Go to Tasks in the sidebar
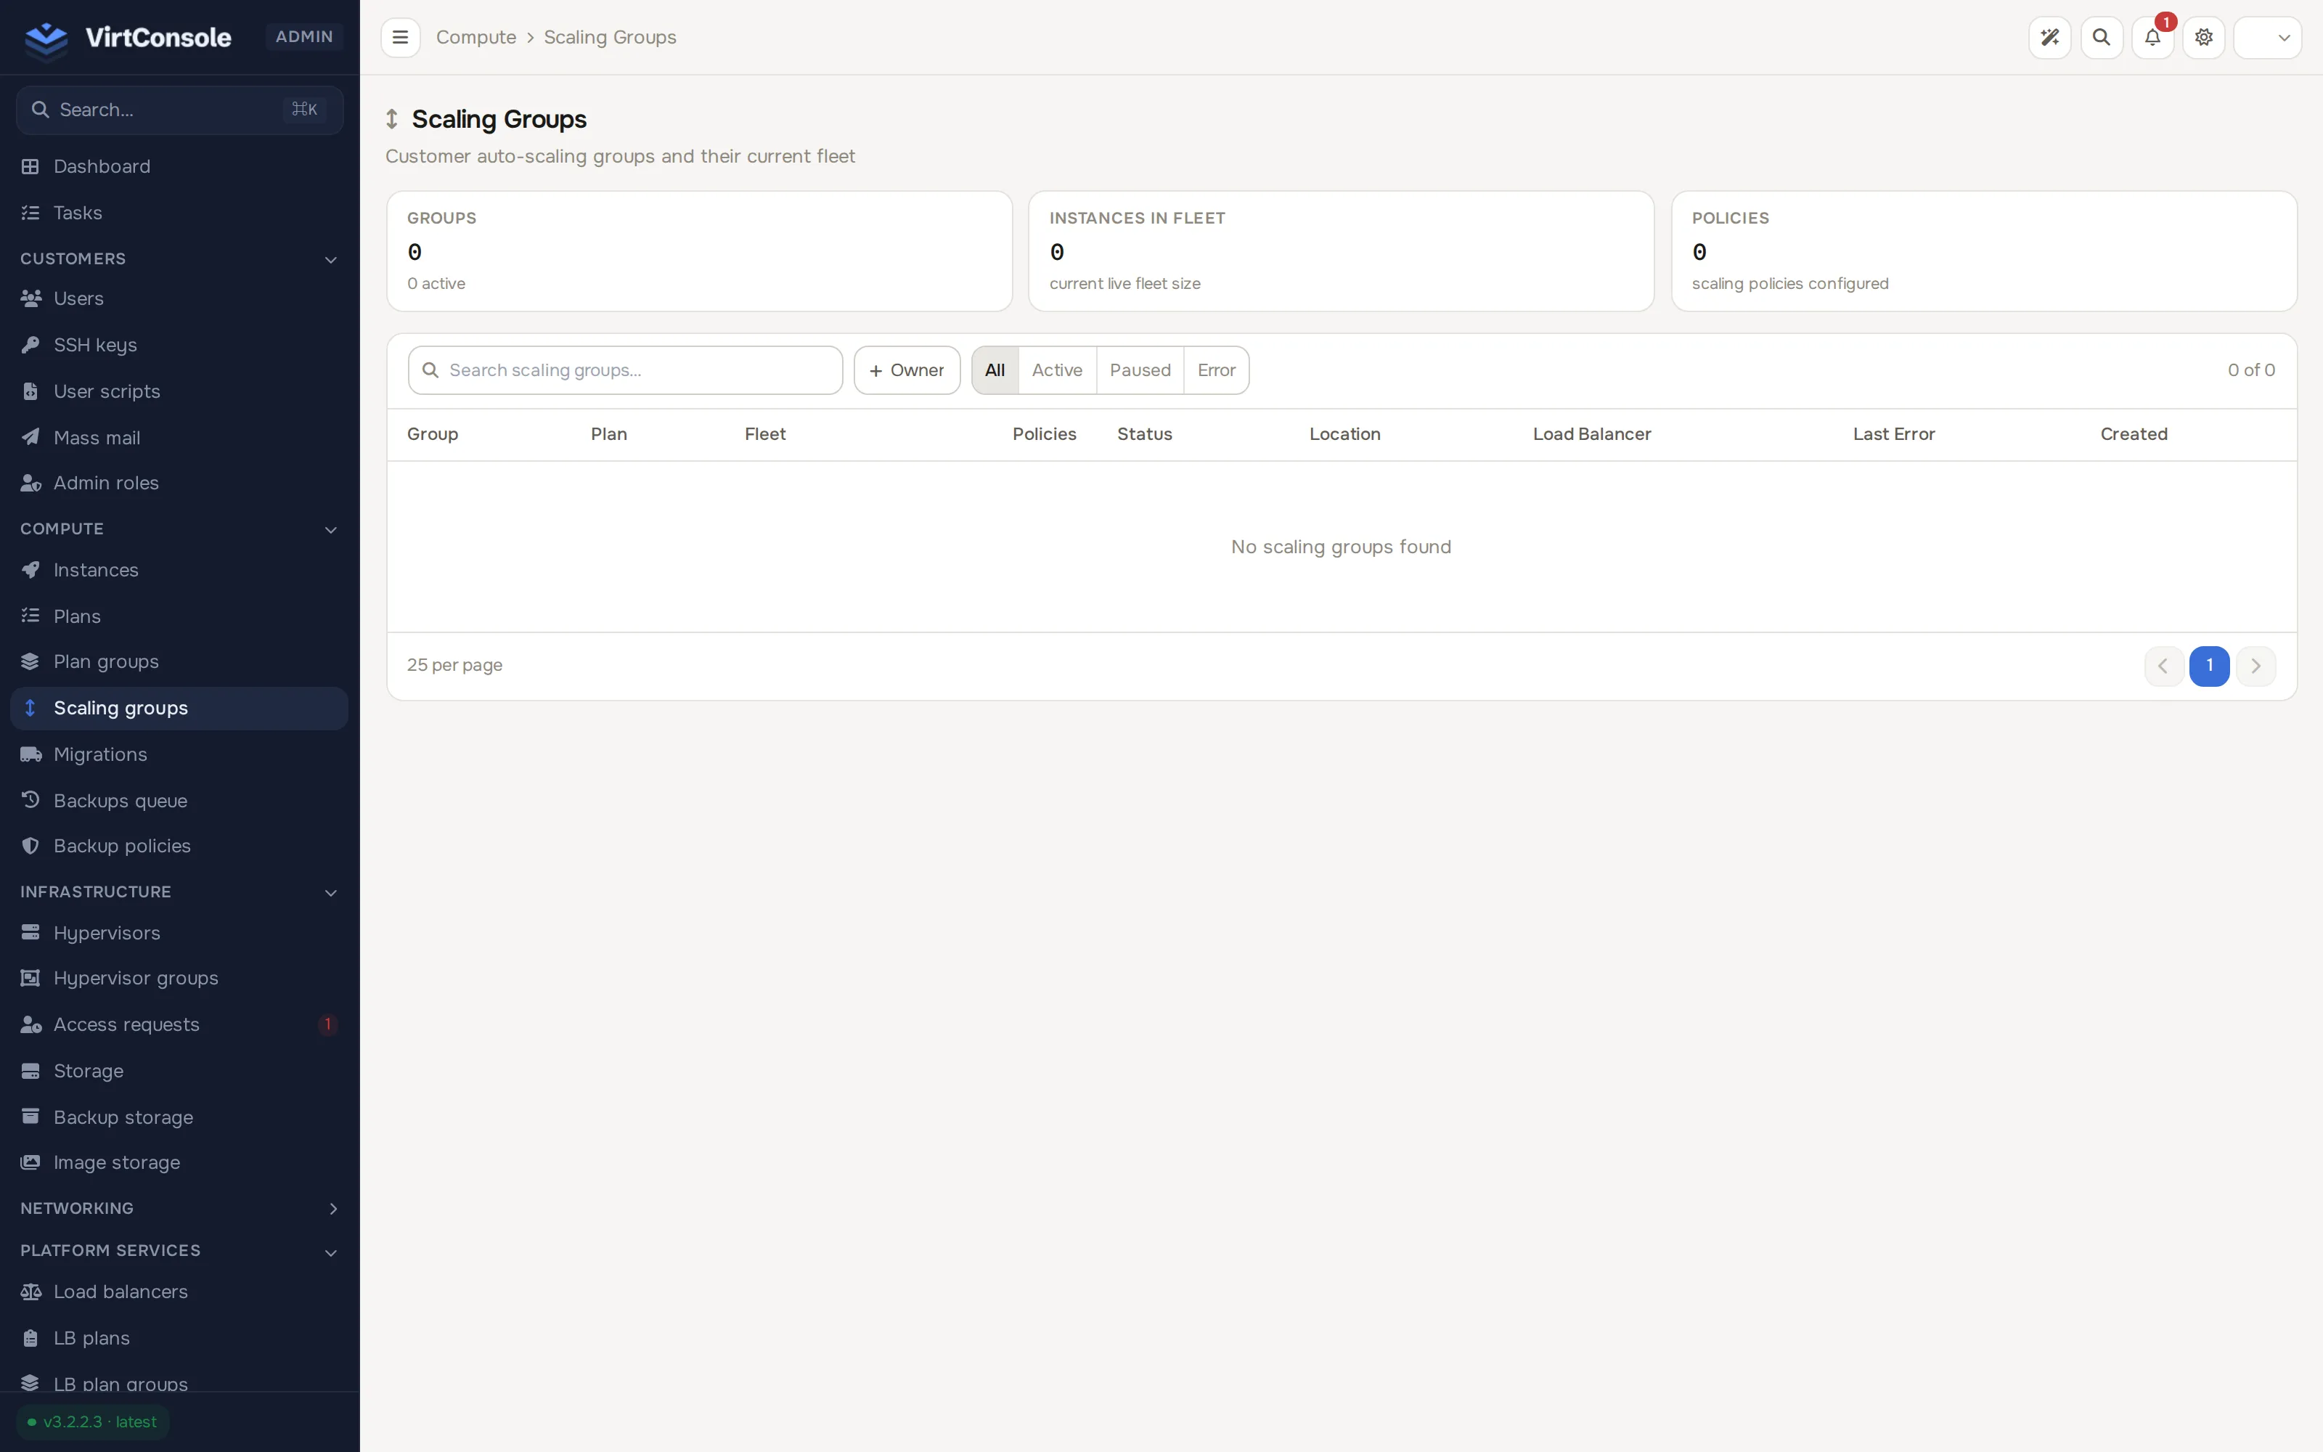The image size is (2323, 1452). (x=179, y=212)
